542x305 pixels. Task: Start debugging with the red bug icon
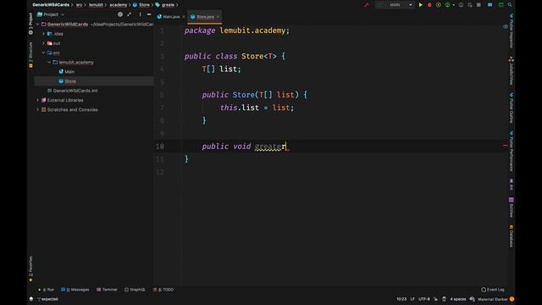point(429,5)
